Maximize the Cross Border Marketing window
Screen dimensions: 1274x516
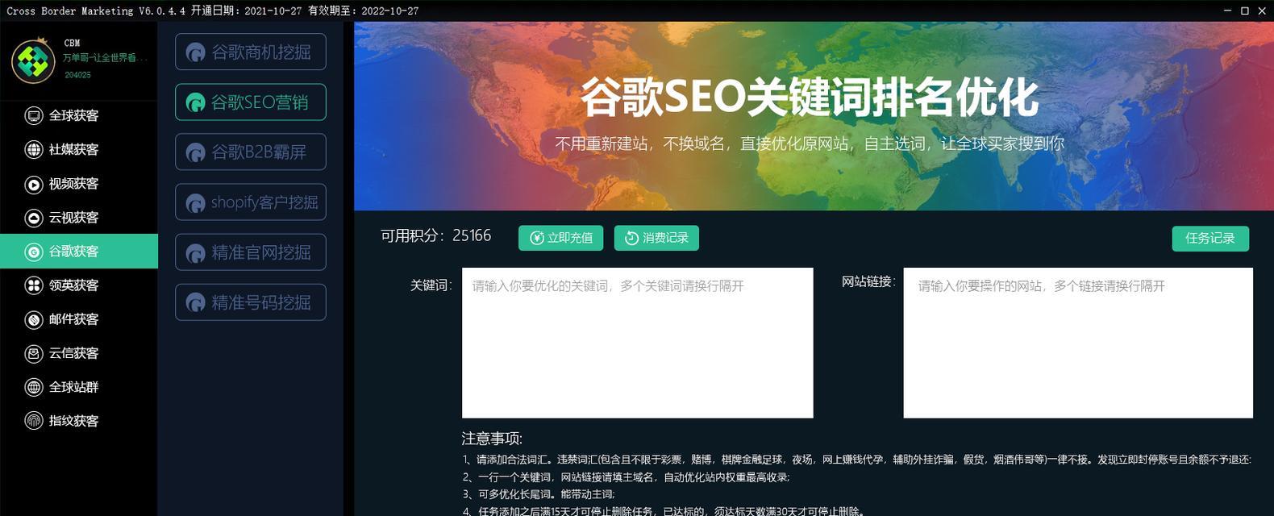pos(1244,10)
